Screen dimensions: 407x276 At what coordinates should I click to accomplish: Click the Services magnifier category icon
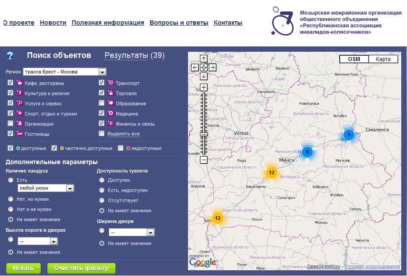pos(20,103)
